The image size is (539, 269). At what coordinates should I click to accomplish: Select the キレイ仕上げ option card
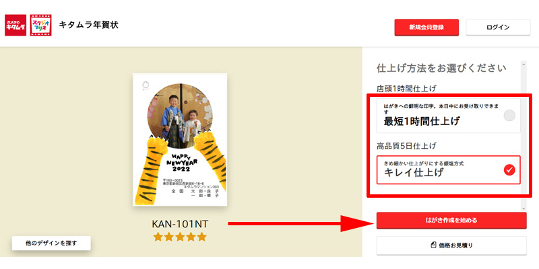(x=448, y=170)
